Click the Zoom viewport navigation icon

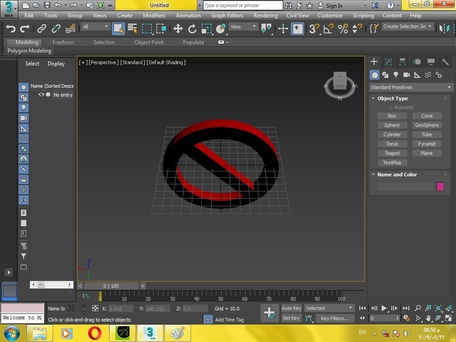coord(418,308)
